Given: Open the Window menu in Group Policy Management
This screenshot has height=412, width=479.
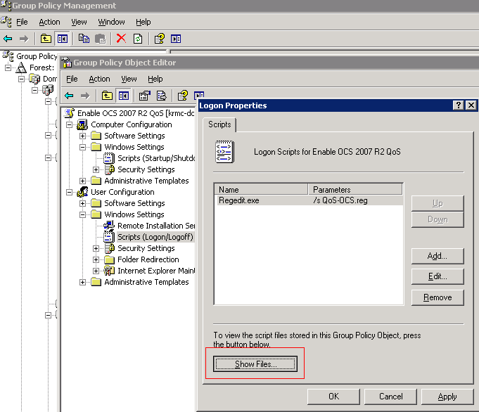Looking at the screenshot, I should pyautogui.click(x=111, y=22).
